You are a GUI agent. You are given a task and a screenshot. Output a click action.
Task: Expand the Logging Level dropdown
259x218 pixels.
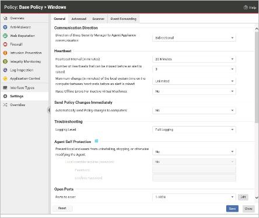pos(194,130)
